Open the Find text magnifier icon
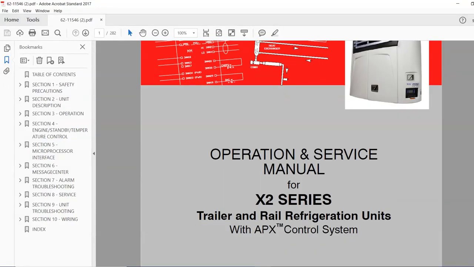 point(58,33)
